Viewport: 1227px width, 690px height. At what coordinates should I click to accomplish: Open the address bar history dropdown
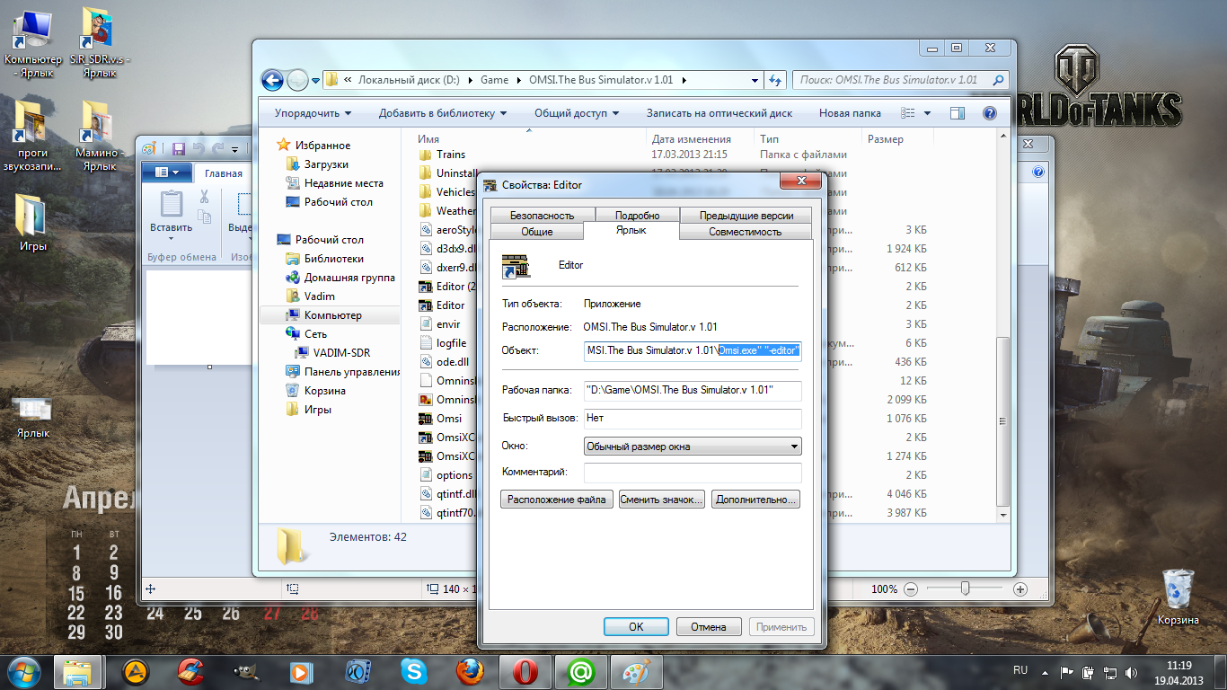(x=755, y=80)
